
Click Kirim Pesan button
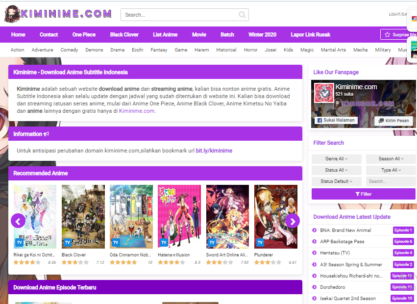pos(393,121)
